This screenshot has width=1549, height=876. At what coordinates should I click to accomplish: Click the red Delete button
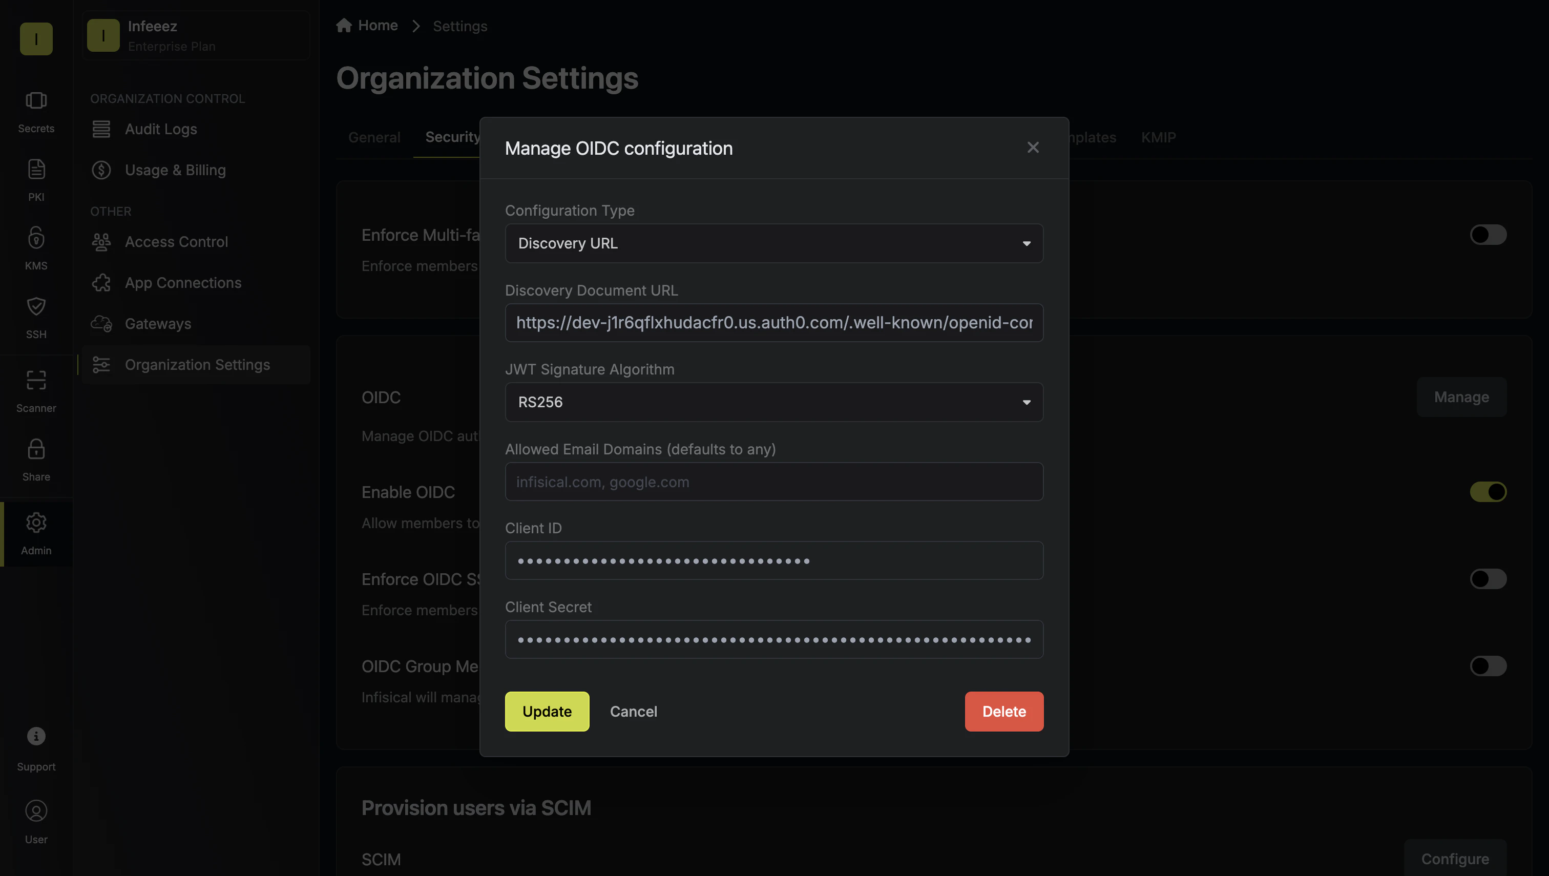click(x=1004, y=711)
